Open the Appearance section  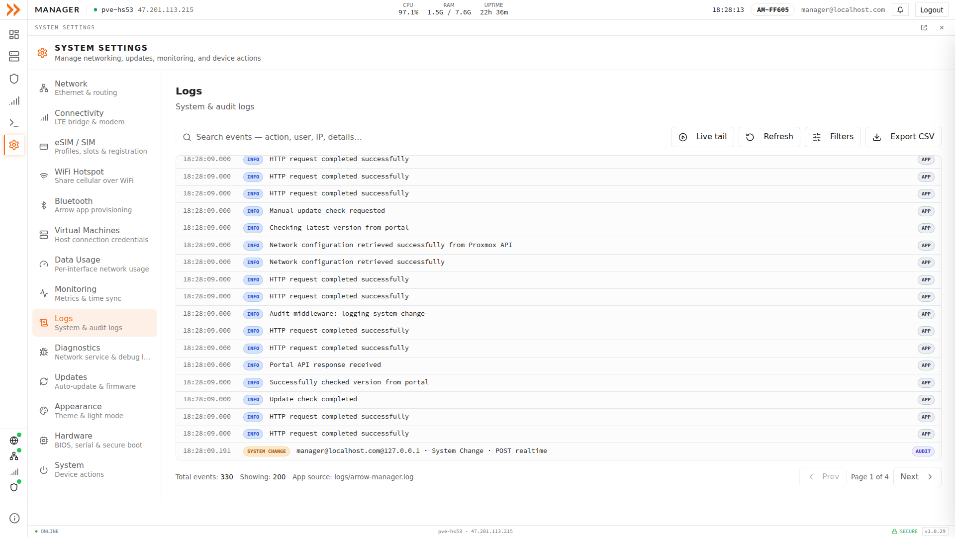(95, 411)
